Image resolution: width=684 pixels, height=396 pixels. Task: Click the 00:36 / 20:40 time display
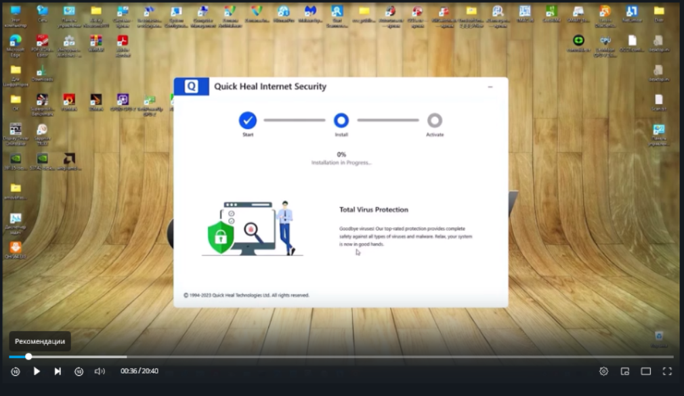(x=140, y=371)
